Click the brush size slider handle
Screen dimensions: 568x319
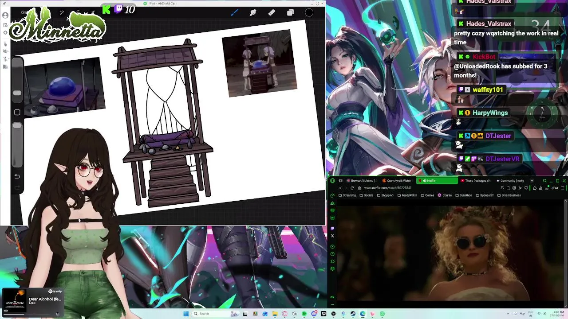pos(17,93)
